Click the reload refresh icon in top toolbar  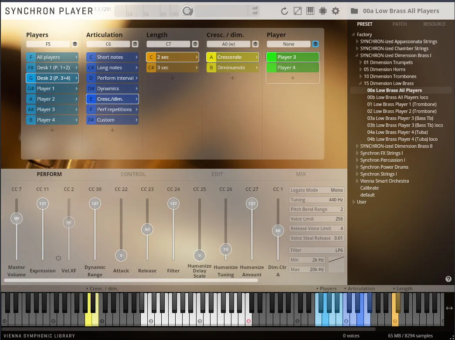pyautogui.click(x=285, y=11)
